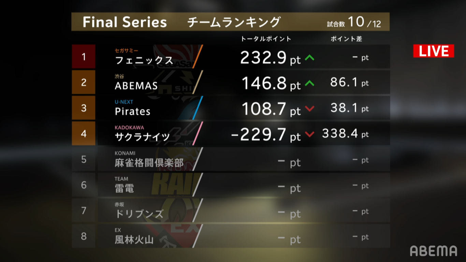Viewport: 466px width, 262px height.
Task: Select the フェニックス team row name
Action: 144,60
